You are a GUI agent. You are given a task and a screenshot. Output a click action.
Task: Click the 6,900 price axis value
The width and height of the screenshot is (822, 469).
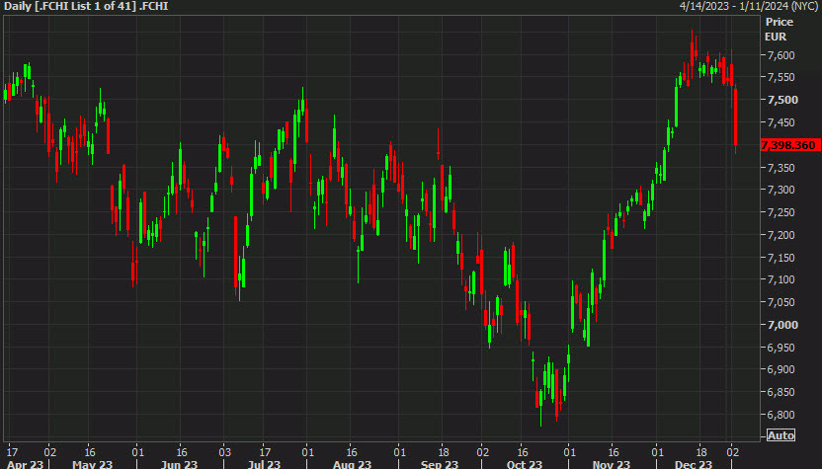coord(781,369)
